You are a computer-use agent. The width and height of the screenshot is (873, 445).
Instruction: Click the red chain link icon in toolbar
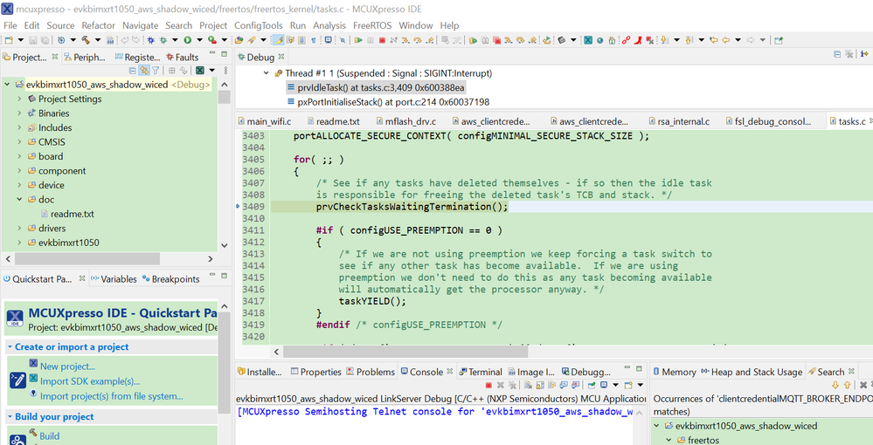click(627, 40)
